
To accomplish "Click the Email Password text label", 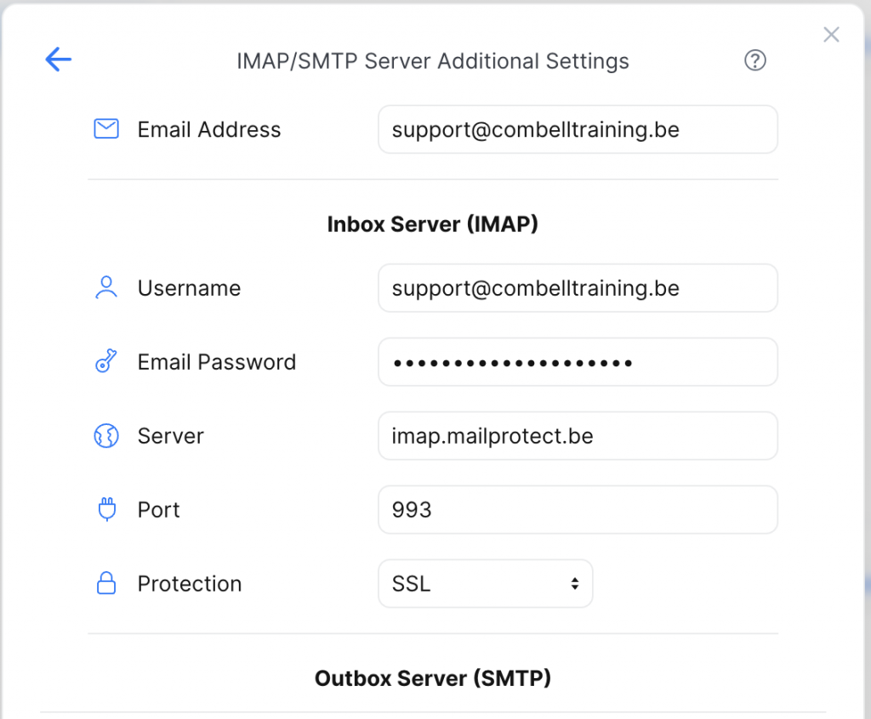I will (x=217, y=362).
